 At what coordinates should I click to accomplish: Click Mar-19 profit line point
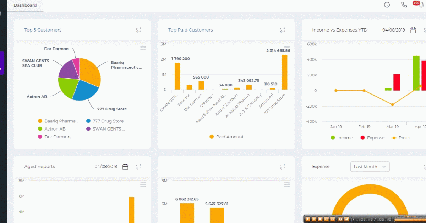[392, 104]
